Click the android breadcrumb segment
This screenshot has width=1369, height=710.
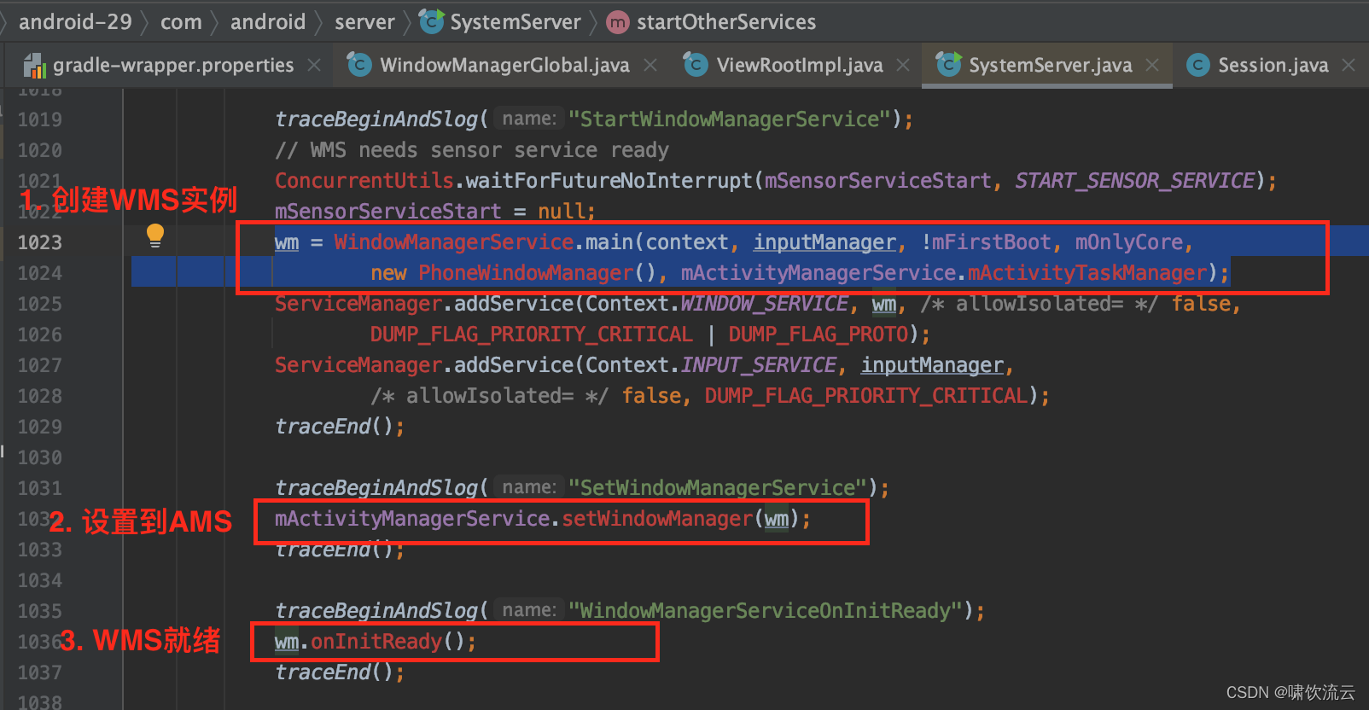(x=268, y=21)
